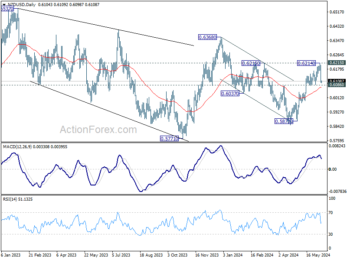Select the 0.008243 MACD axis value
The image size is (347, 260).
(337, 146)
